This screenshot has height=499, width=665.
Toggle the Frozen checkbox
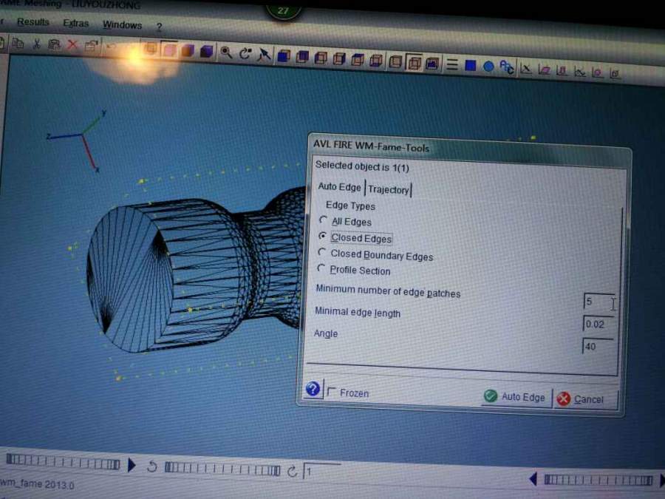(331, 391)
